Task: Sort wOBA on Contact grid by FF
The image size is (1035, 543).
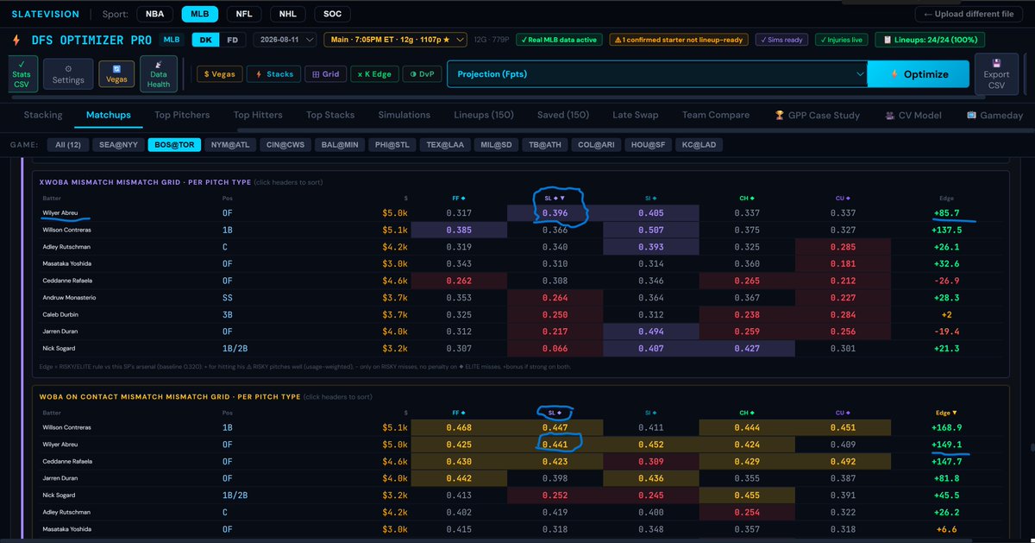Action: click(x=461, y=413)
